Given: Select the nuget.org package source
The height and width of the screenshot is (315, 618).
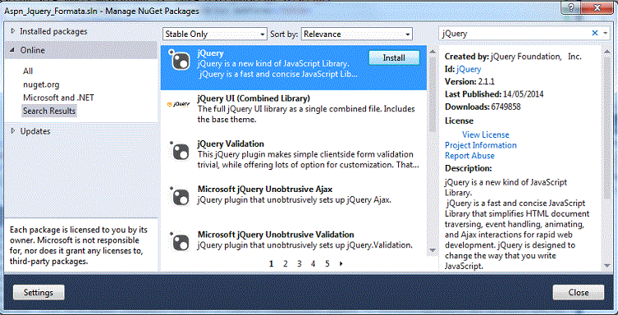Looking at the screenshot, I should [41, 84].
